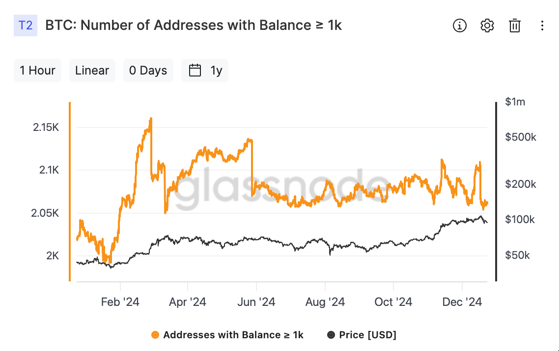Toggle the Price [USD] series label

[367, 335]
